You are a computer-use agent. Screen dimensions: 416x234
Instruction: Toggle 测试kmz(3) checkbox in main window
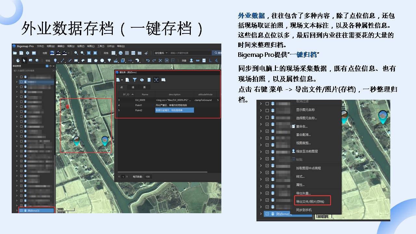tap(21, 211)
